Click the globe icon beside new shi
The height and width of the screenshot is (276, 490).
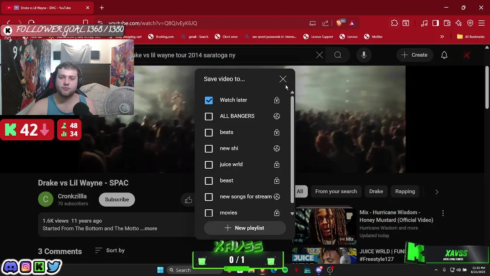[x=277, y=148]
